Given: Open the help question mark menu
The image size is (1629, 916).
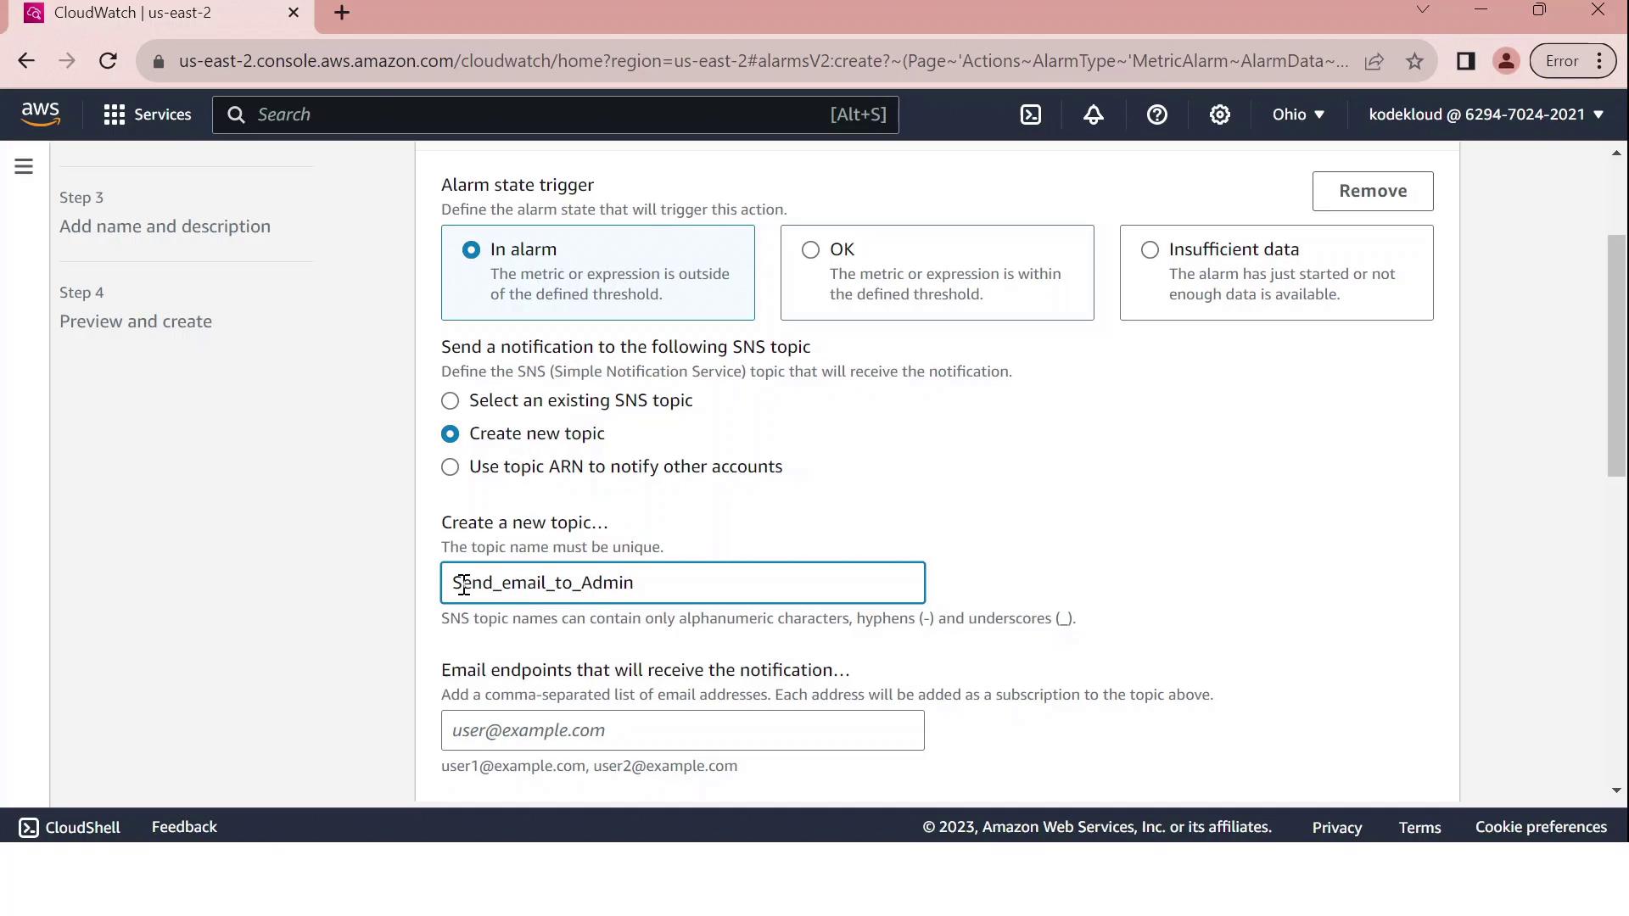Looking at the screenshot, I should tap(1156, 114).
